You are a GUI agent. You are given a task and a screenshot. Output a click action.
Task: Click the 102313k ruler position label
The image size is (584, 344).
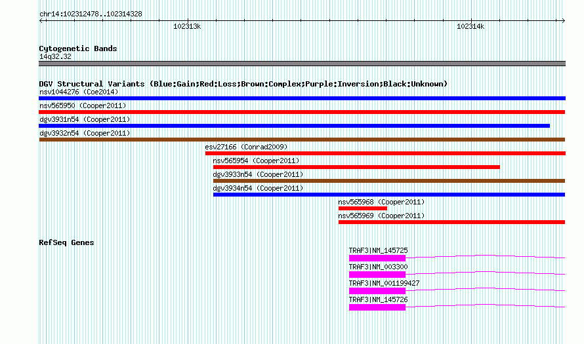tap(187, 26)
